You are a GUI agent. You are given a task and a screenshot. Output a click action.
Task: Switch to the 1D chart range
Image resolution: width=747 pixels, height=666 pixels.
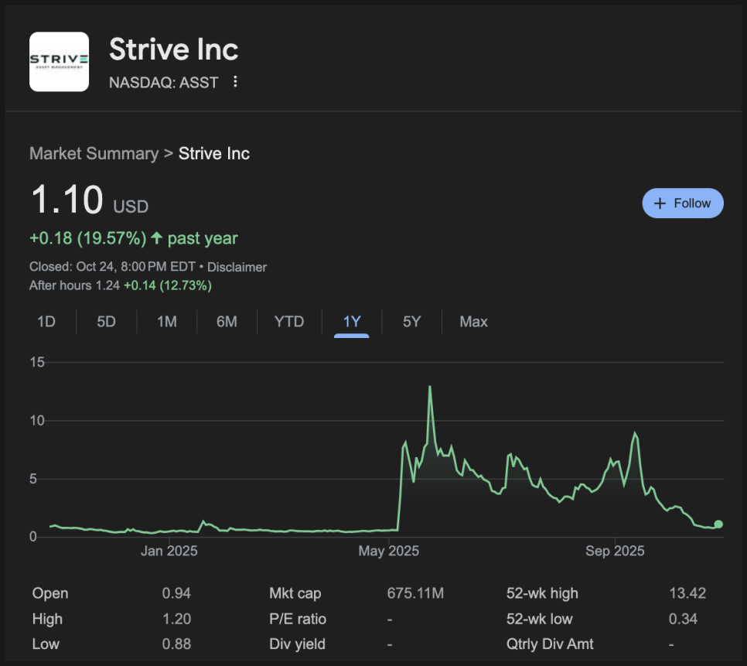(x=46, y=322)
